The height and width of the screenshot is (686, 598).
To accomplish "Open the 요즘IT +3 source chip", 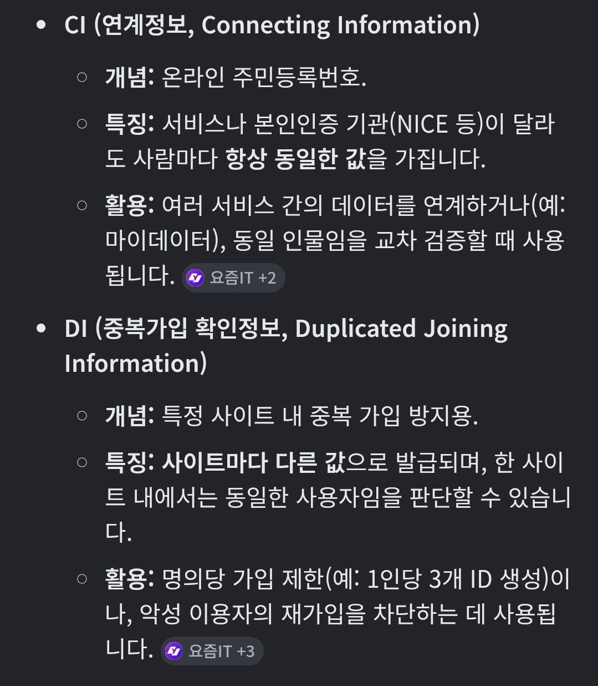I will pos(212,650).
